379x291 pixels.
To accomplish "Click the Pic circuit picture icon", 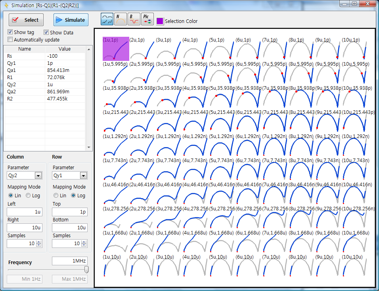I will (x=147, y=19).
